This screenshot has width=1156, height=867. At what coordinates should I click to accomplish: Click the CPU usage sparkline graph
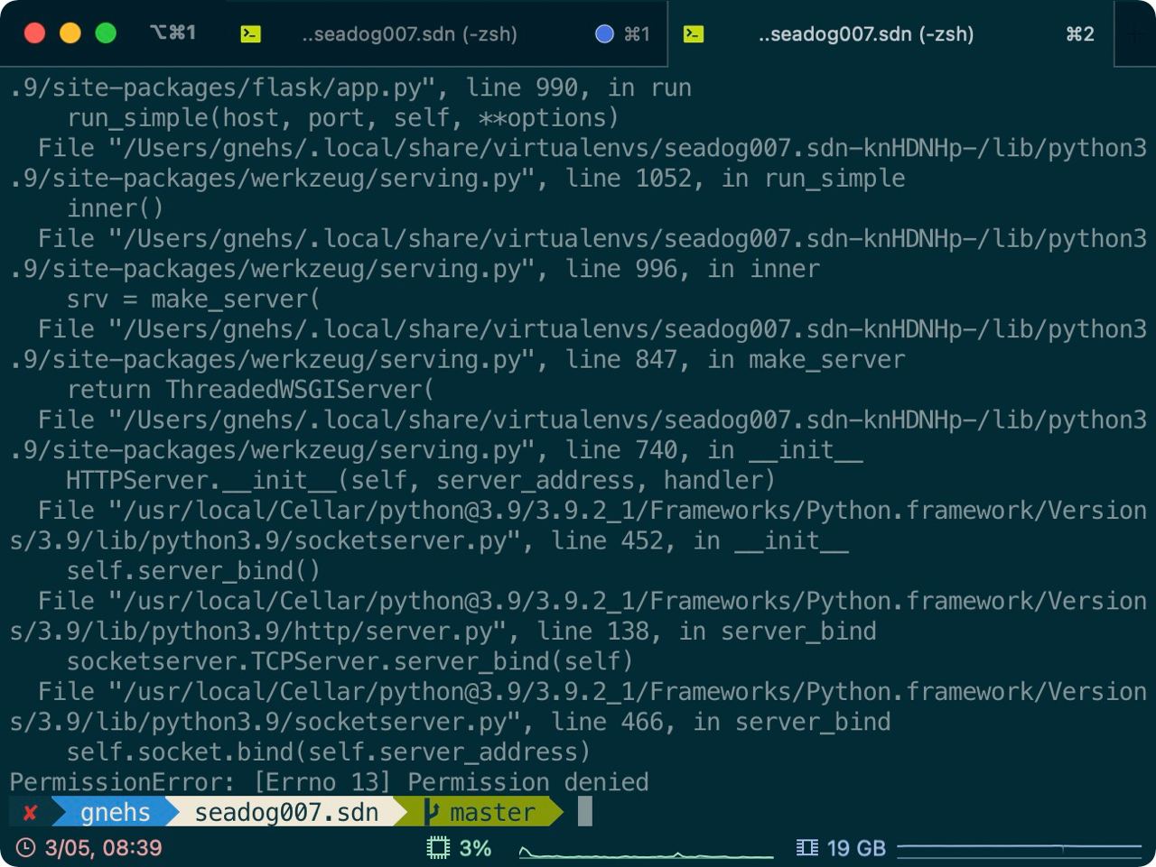647,851
